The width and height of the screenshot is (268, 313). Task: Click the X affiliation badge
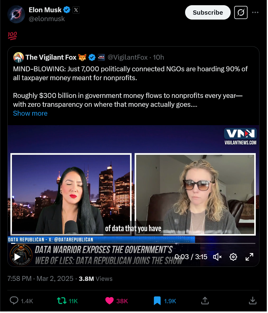click(76, 10)
